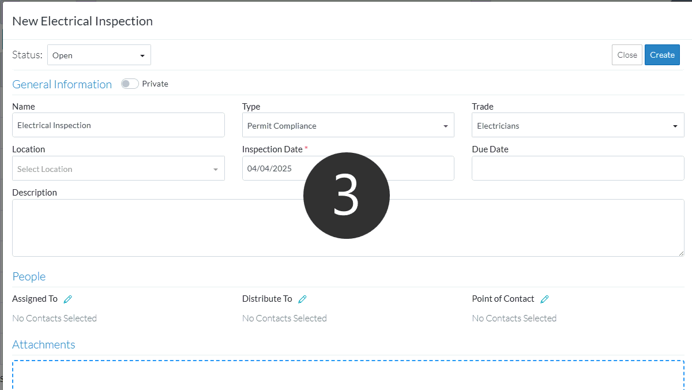The height and width of the screenshot is (390, 692).
Task: Click the Attachments section heading
Action: point(44,344)
